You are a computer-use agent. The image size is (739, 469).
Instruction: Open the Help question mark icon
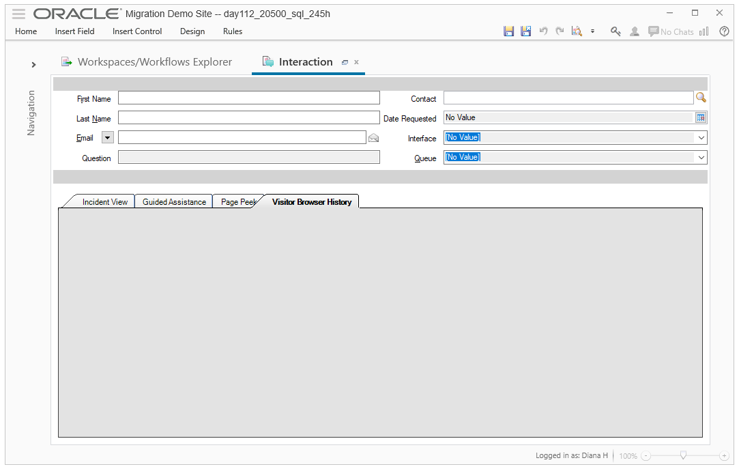[724, 31]
